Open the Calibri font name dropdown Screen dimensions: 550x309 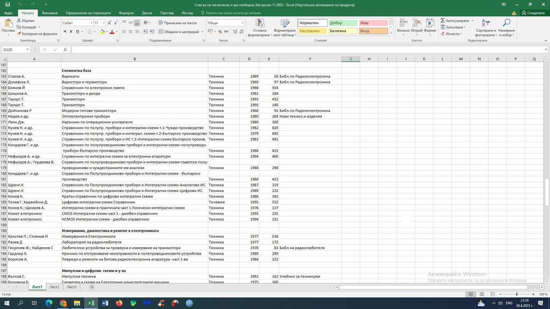(x=91, y=23)
